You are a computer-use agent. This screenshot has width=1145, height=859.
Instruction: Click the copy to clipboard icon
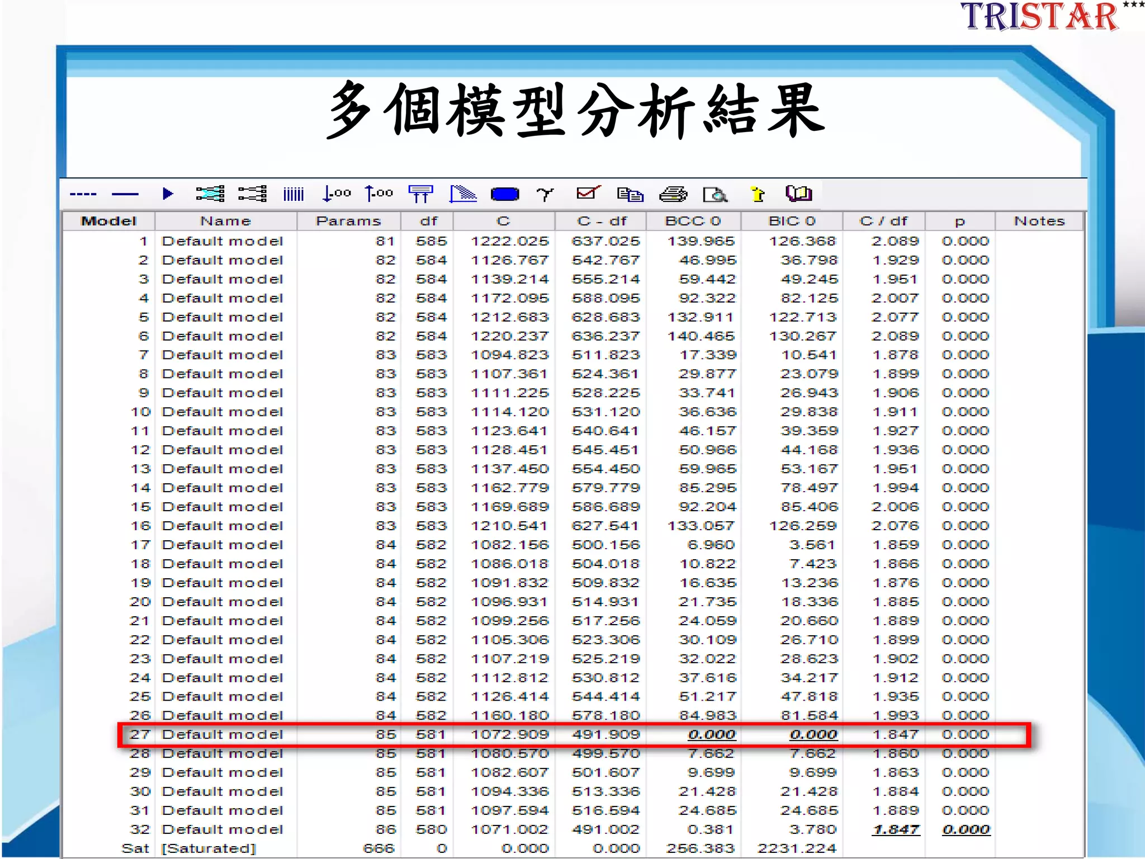630,195
